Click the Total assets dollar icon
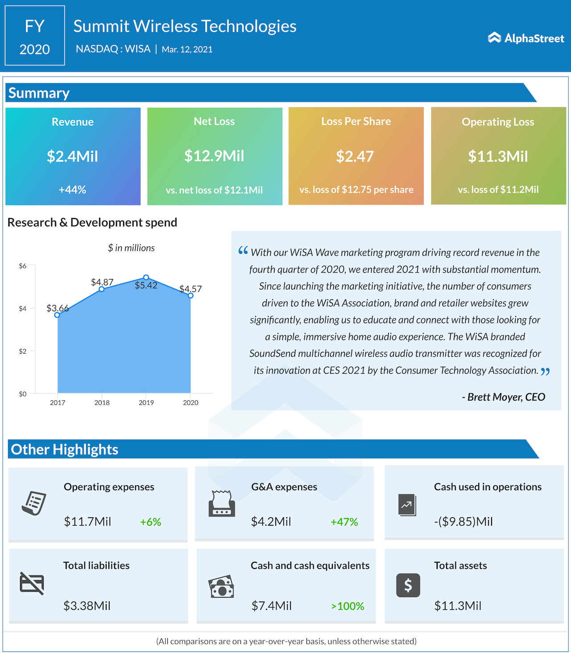This screenshot has width=571, height=655. pyautogui.click(x=408, y=585)
